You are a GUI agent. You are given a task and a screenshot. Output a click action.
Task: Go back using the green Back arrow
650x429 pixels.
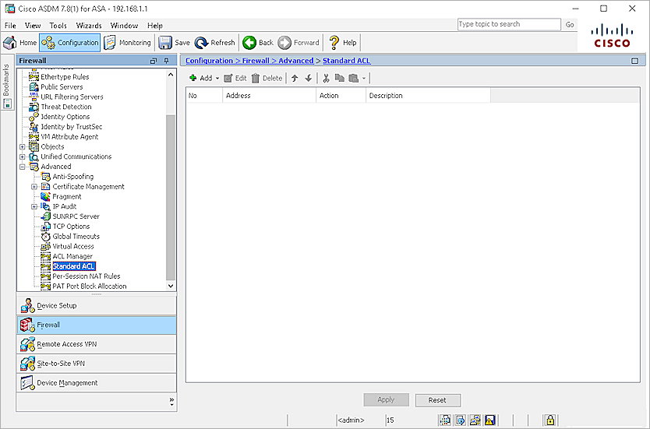(x=249, y=43)
